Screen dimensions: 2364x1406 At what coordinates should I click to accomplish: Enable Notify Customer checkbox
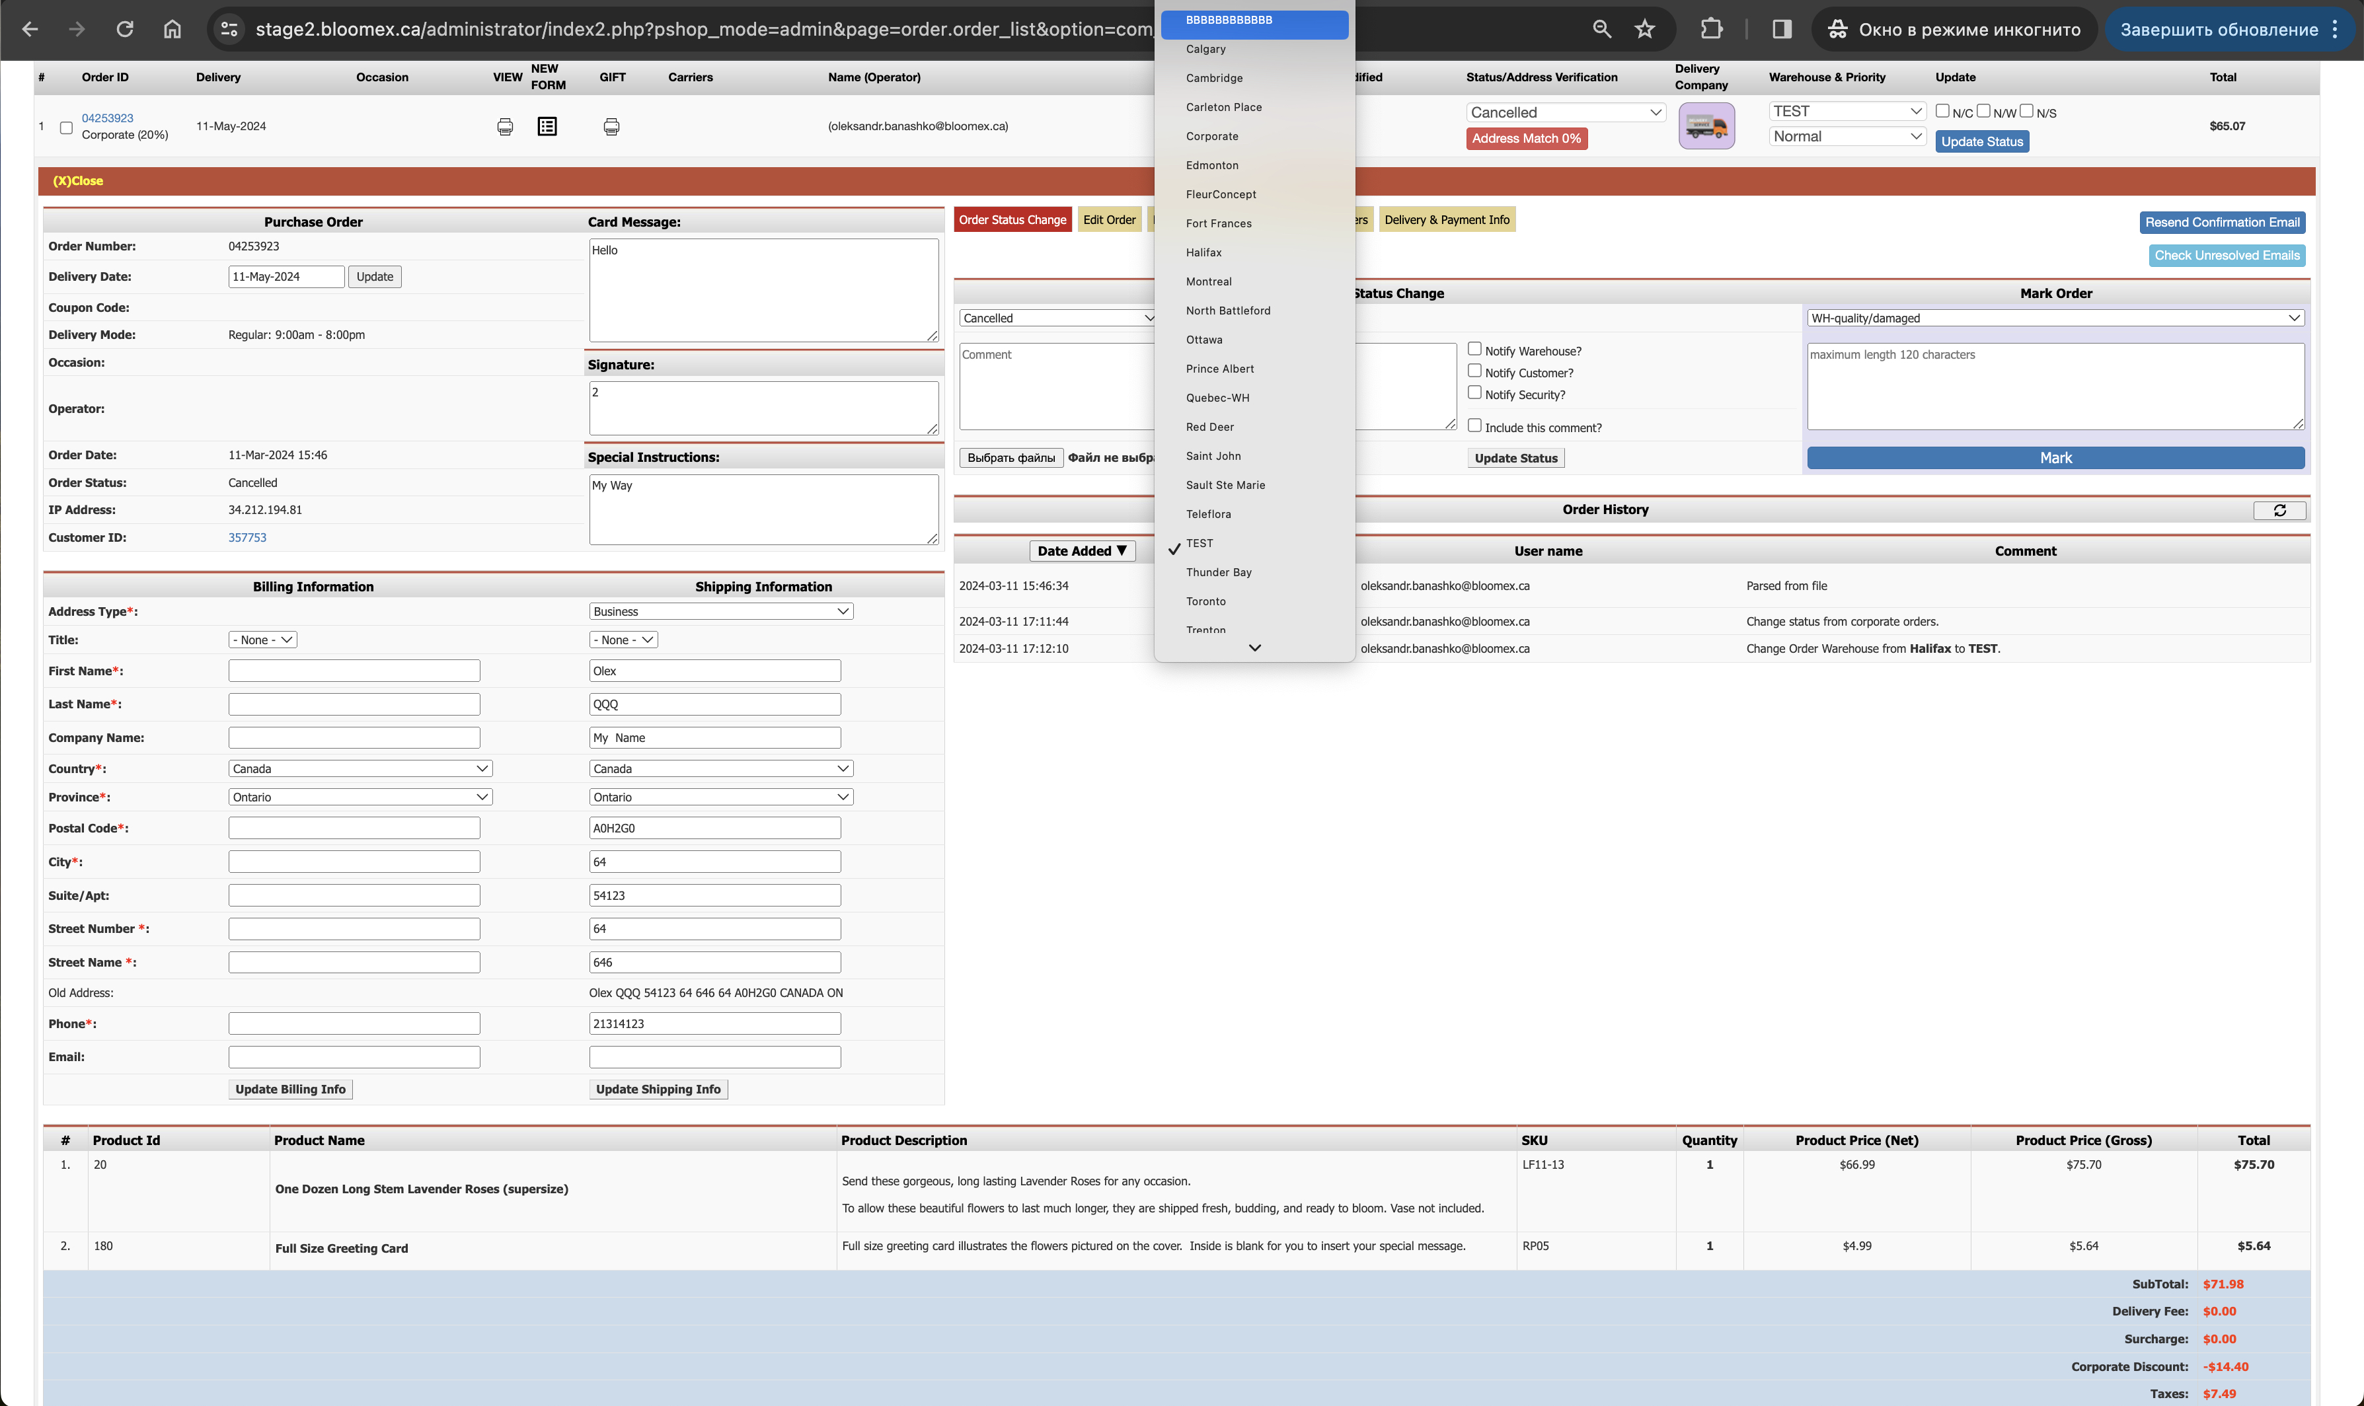coord(1474,371)
